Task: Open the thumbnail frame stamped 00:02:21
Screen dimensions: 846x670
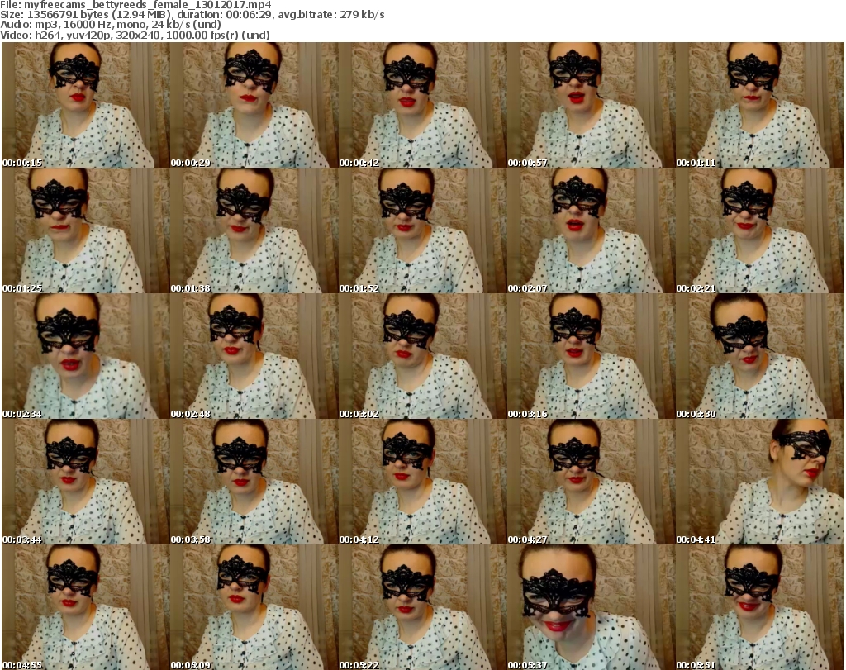Action: 760,230
